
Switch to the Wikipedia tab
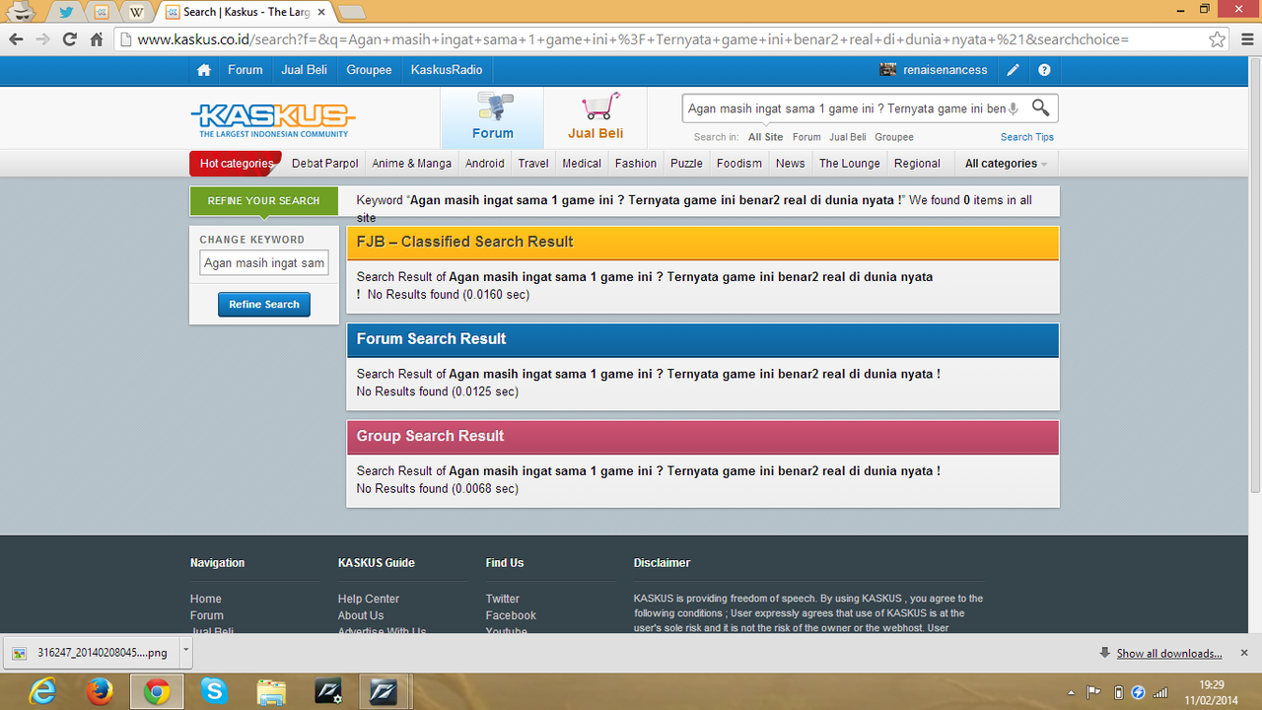click(x=137, y=12)
